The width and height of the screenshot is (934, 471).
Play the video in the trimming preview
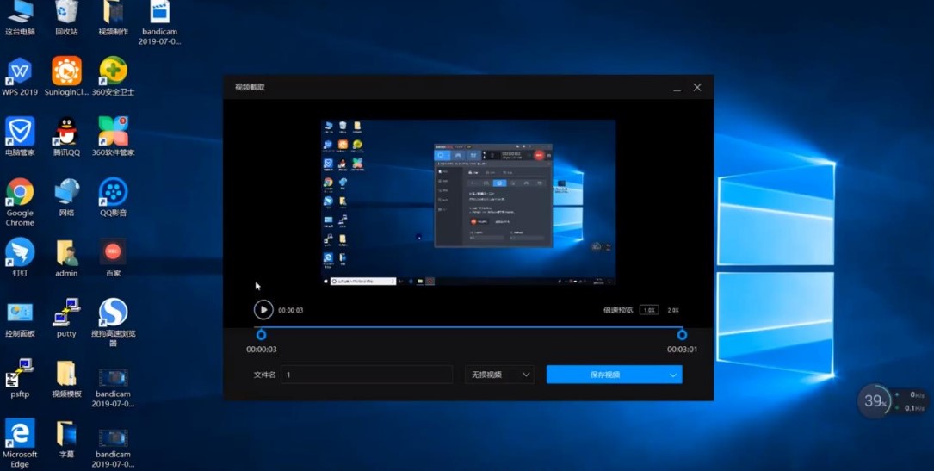263,310
